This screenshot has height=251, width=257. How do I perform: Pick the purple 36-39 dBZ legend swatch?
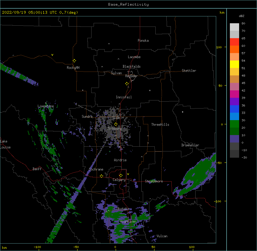pos(234,102)
